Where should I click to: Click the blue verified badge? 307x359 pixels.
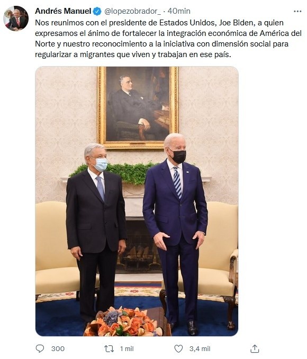[x=97, y=11]
